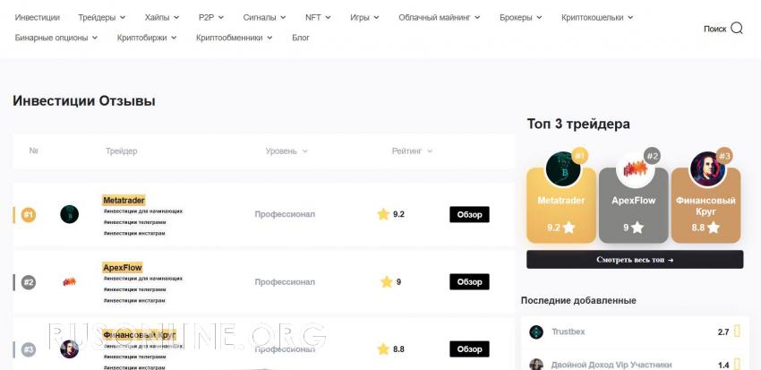The image size is (761, 370).
Task: Click the Metatrader name in Top 3 card
Action: click(561, 201)
